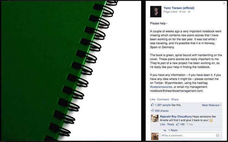Like the post
228x142 pixels.
[x=152, y=99]
